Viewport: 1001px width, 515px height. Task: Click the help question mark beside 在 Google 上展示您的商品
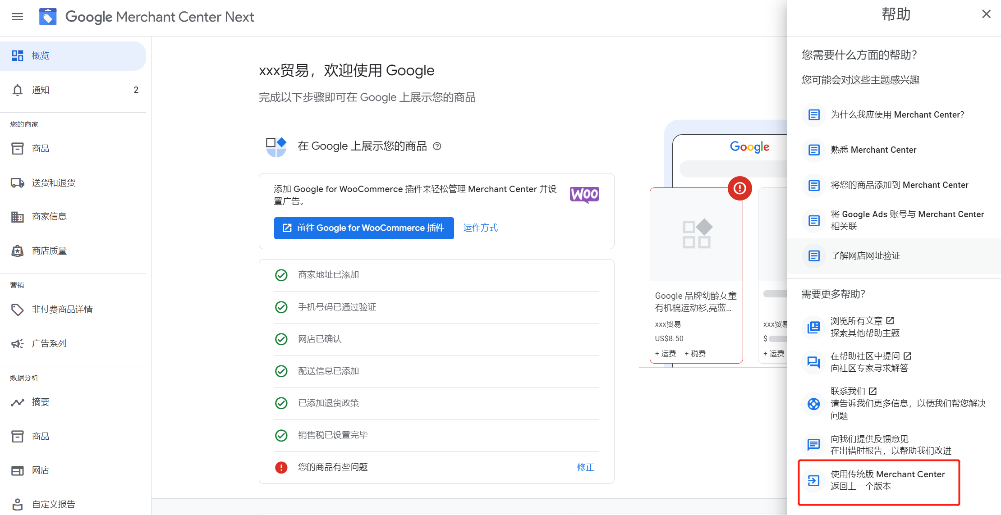tap(437, 146)
